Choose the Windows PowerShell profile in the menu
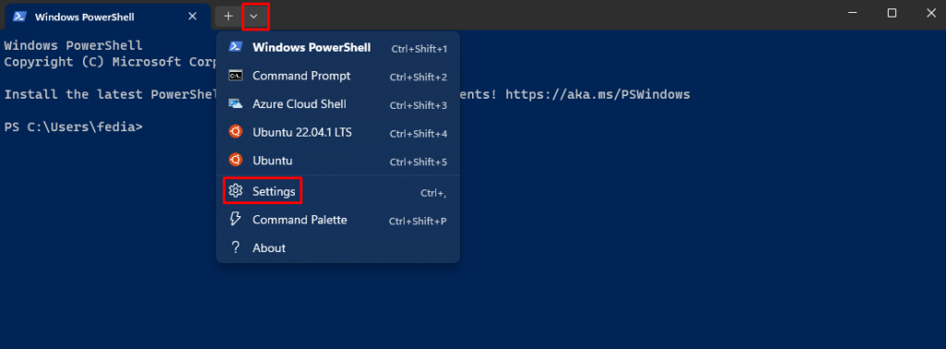Screen dimensions: 946x349 coord(338,48)
